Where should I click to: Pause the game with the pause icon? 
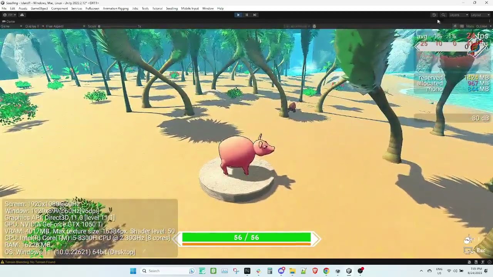246,15
